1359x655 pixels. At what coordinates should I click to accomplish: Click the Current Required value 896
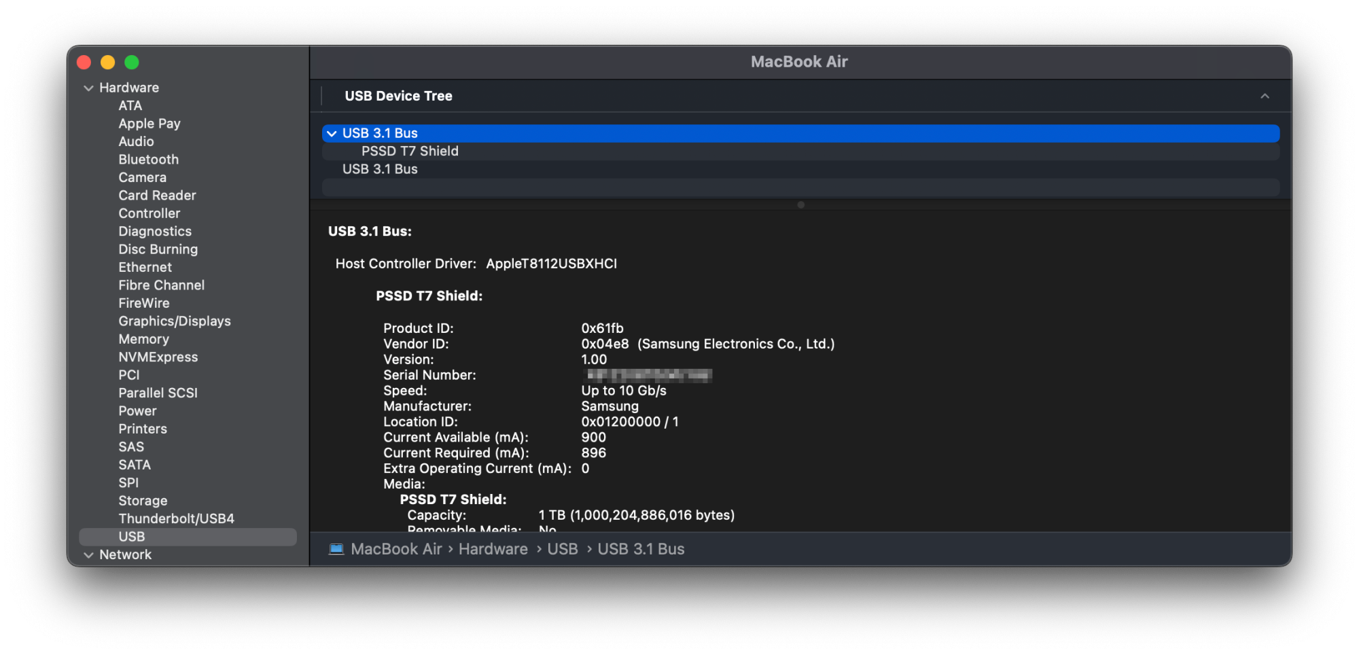(593, 453)
